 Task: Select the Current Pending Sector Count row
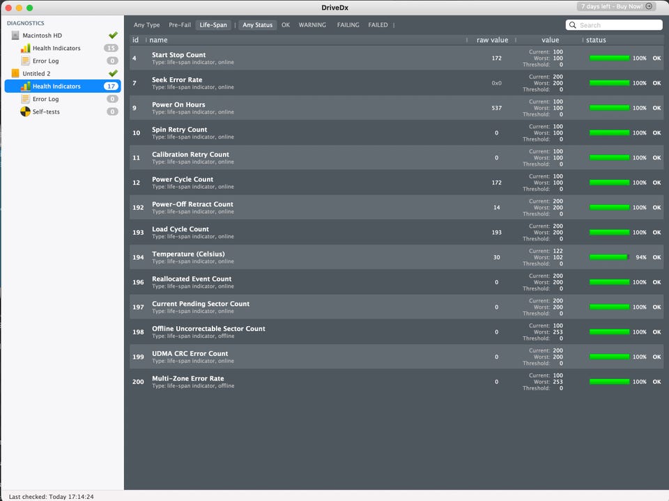tap(397, 307)
